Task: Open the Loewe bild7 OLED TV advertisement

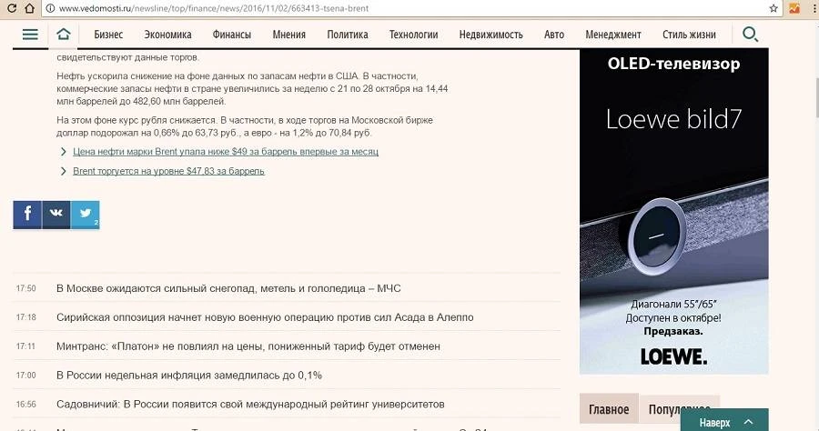Action: tap(673, 211)
